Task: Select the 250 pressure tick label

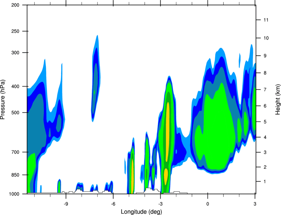Action: coord(16,31)
